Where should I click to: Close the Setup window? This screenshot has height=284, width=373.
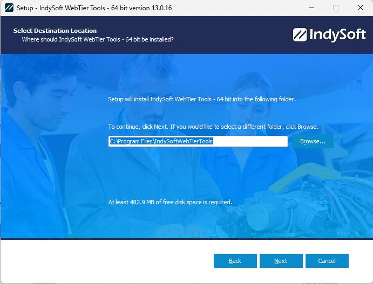(x=361, y=8)
